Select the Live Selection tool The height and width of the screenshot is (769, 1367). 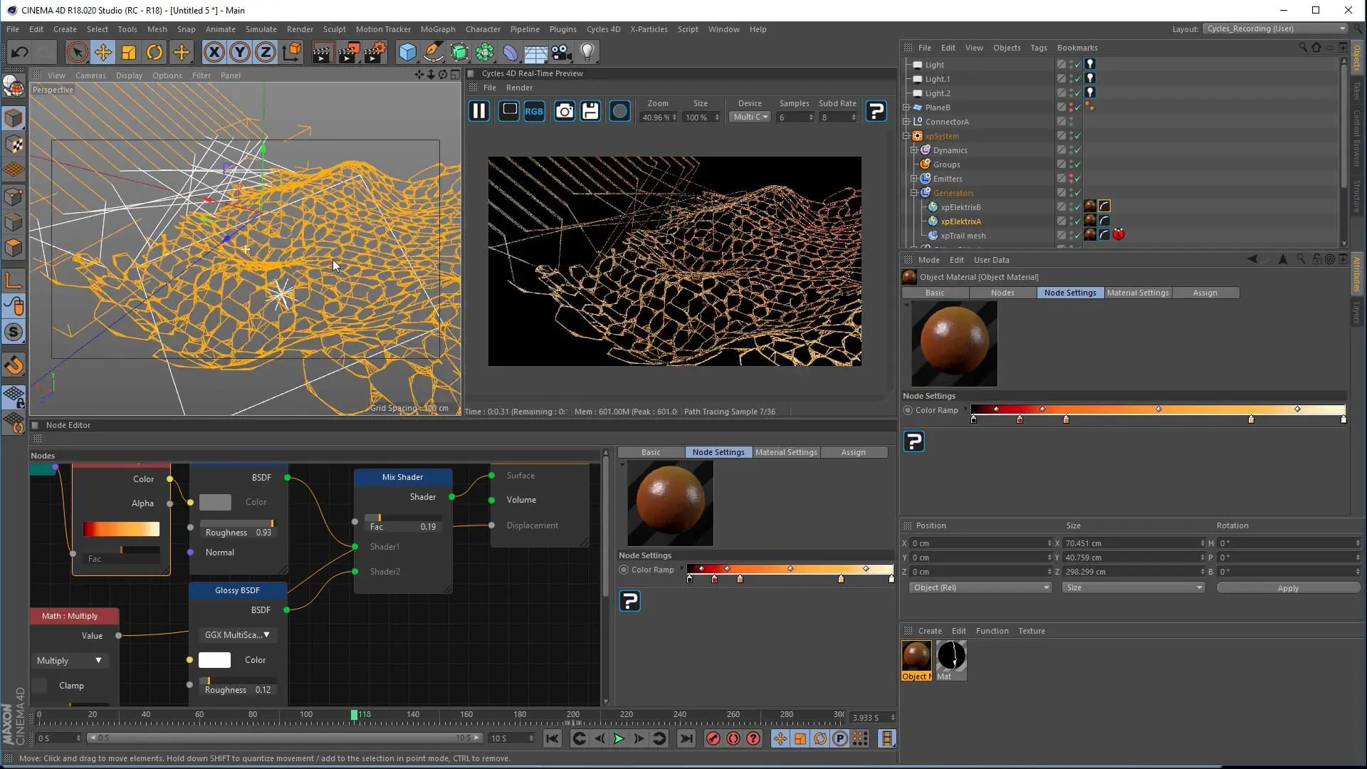coord(77,52)
